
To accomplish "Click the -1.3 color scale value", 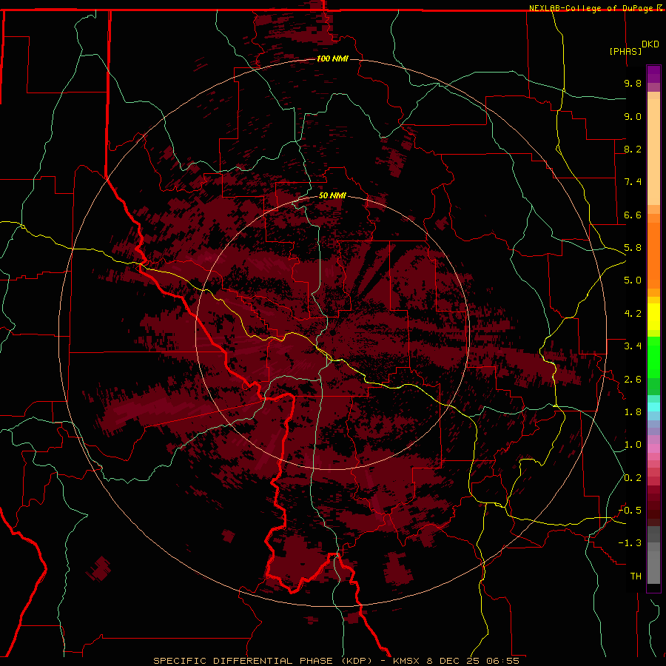I will point(630,543).
